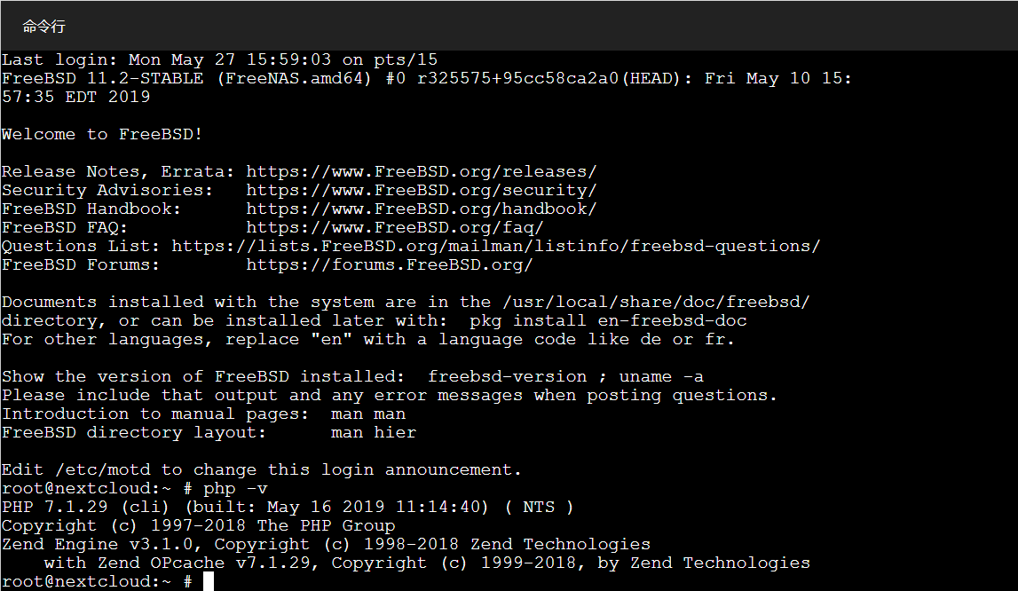Click the terminal cursor at the prompt

click(209, 581)
